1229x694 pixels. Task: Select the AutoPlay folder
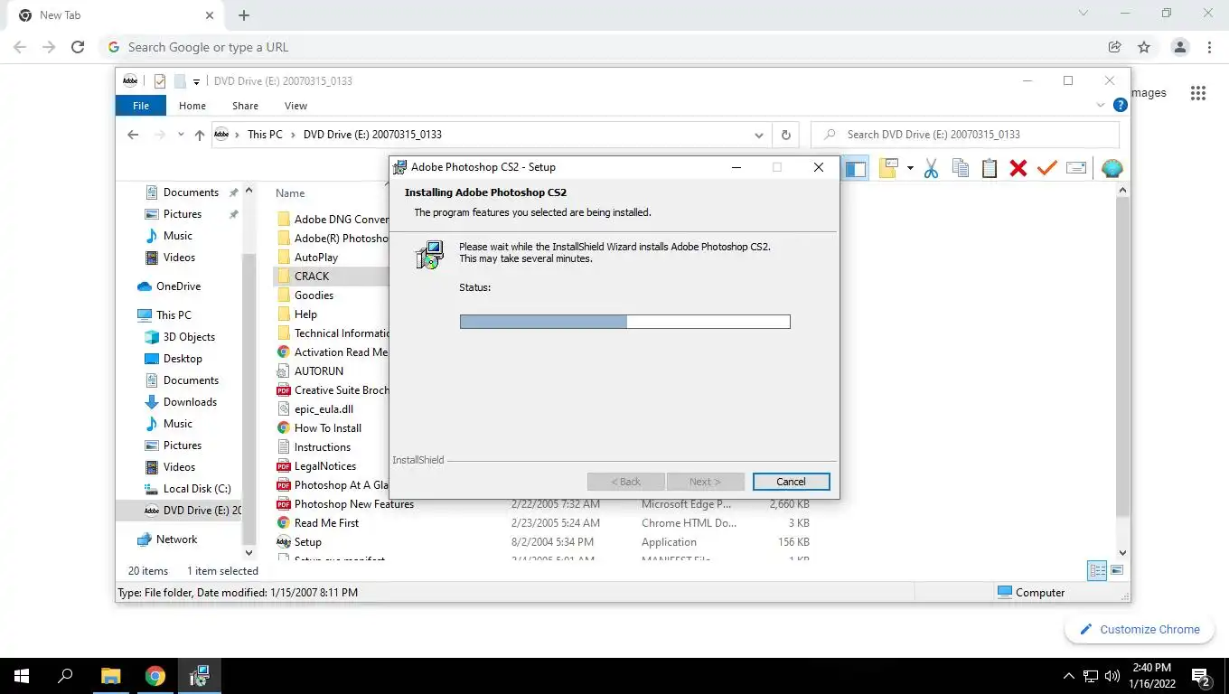click(x=316, y=258)
